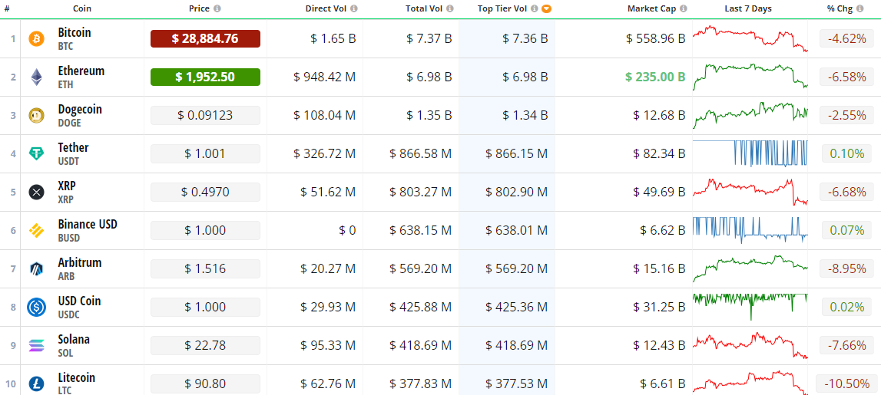Click the Tether logo icon
Image resolution: width=881 pixels, height=395 pixels.
(37, 153)
